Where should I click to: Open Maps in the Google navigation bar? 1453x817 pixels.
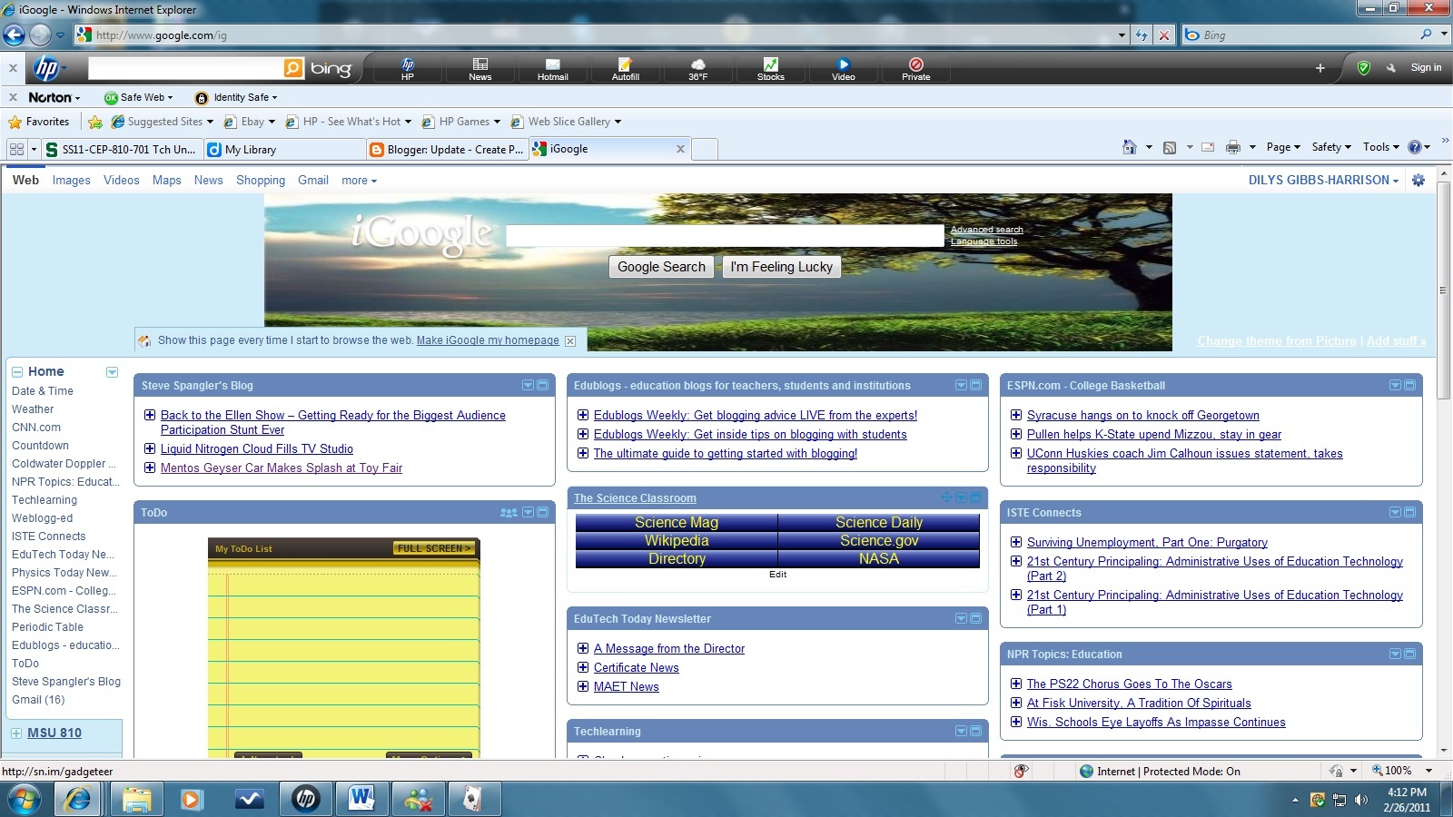[167, 181]
